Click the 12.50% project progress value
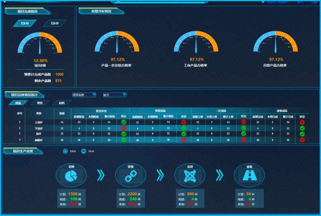Image resolution: width=321 pixels, height=216 pixels. [41, 61]
